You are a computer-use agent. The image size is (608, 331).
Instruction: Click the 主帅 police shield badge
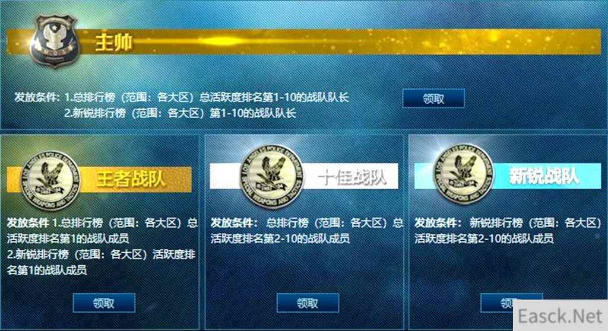click(54, 41)
